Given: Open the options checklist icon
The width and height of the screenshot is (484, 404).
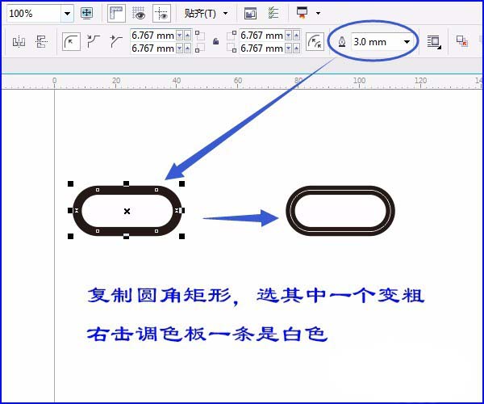Looking at the screenshot, I should coord(273,13).
